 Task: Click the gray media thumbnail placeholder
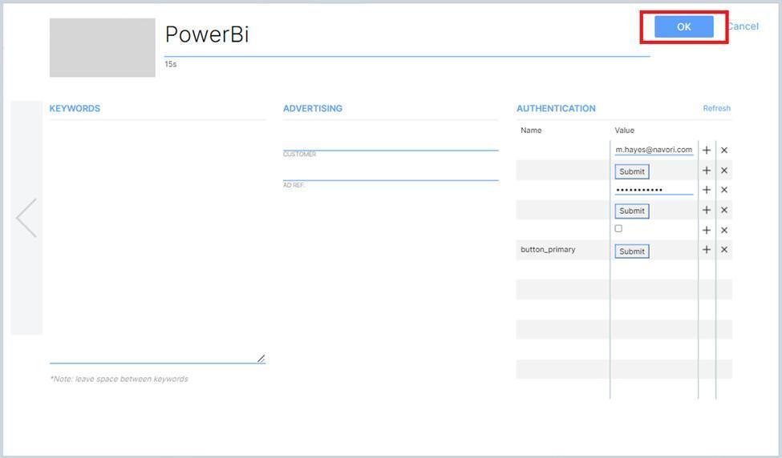102,48
